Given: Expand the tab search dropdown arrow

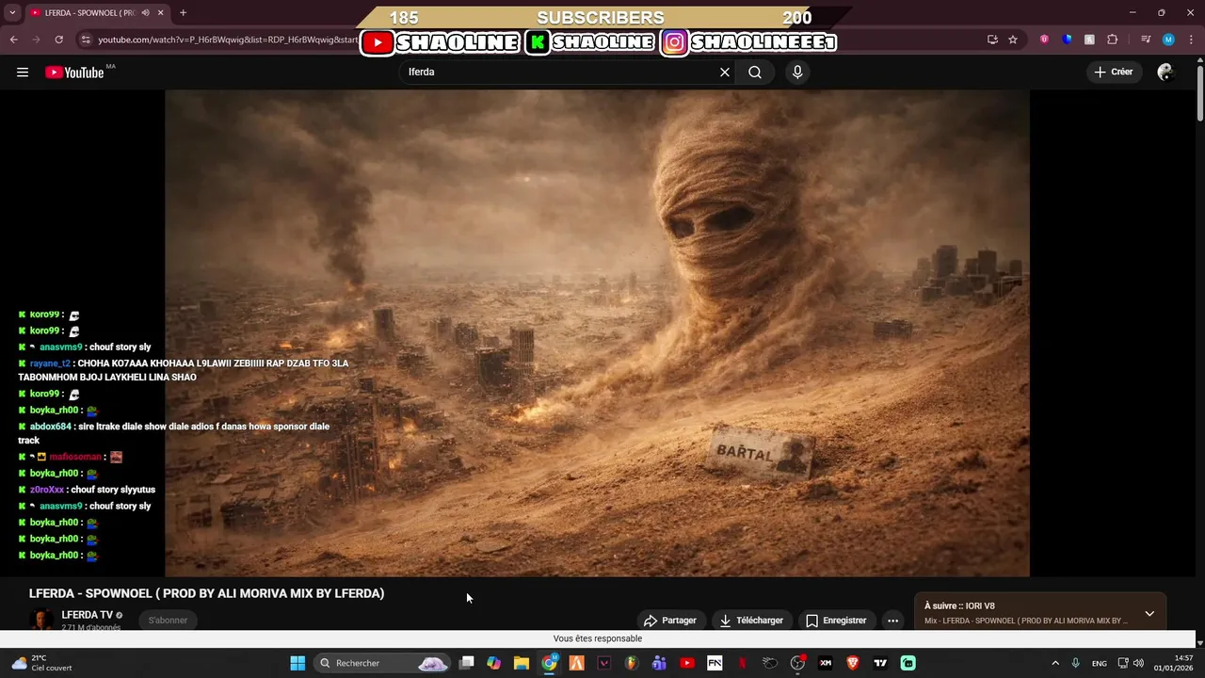Looking at the screenshot, I should [12, 12].
